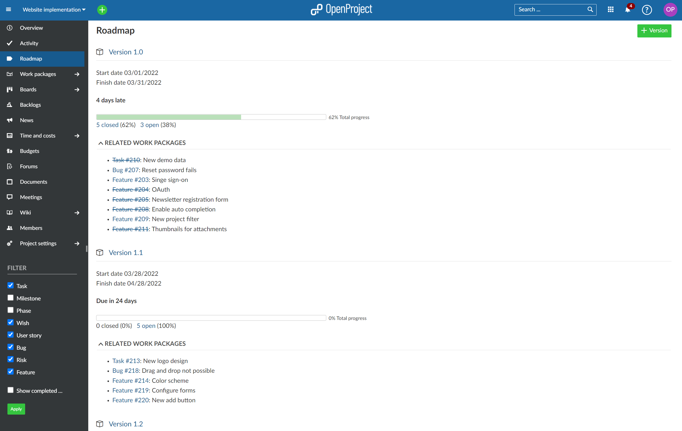The height and width of the screenshot is (431, 682).
Task: Click the Version 1.1 link
Action: pyautogui.click(x=125, y=252)
